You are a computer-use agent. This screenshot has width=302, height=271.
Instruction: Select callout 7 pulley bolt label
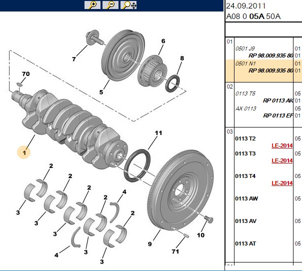click(x=74, y=59)
